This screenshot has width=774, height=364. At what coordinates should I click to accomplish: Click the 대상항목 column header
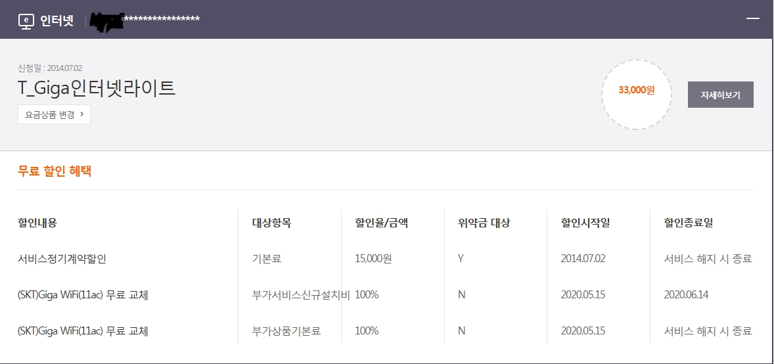point(271,222)
